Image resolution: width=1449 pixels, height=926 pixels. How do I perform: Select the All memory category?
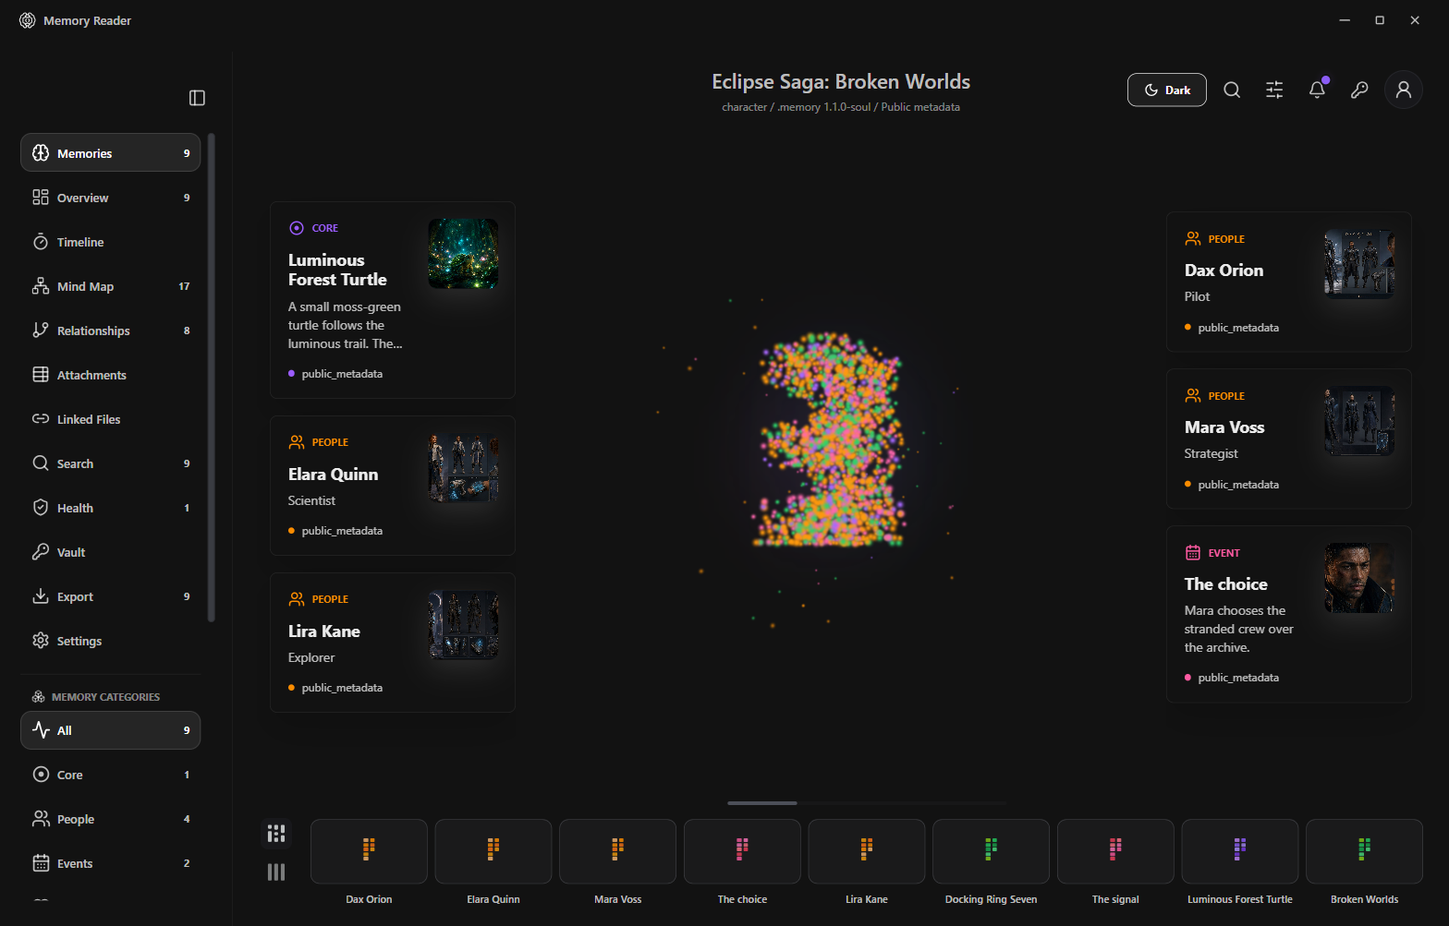111,730
